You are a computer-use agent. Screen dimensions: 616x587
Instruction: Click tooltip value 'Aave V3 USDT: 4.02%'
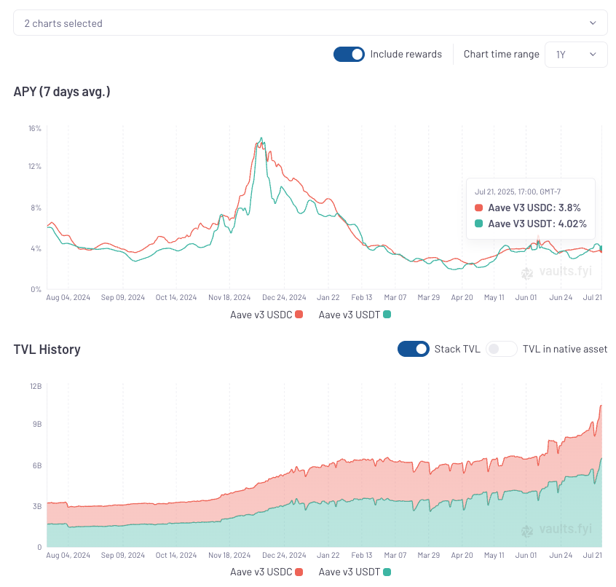537,224
